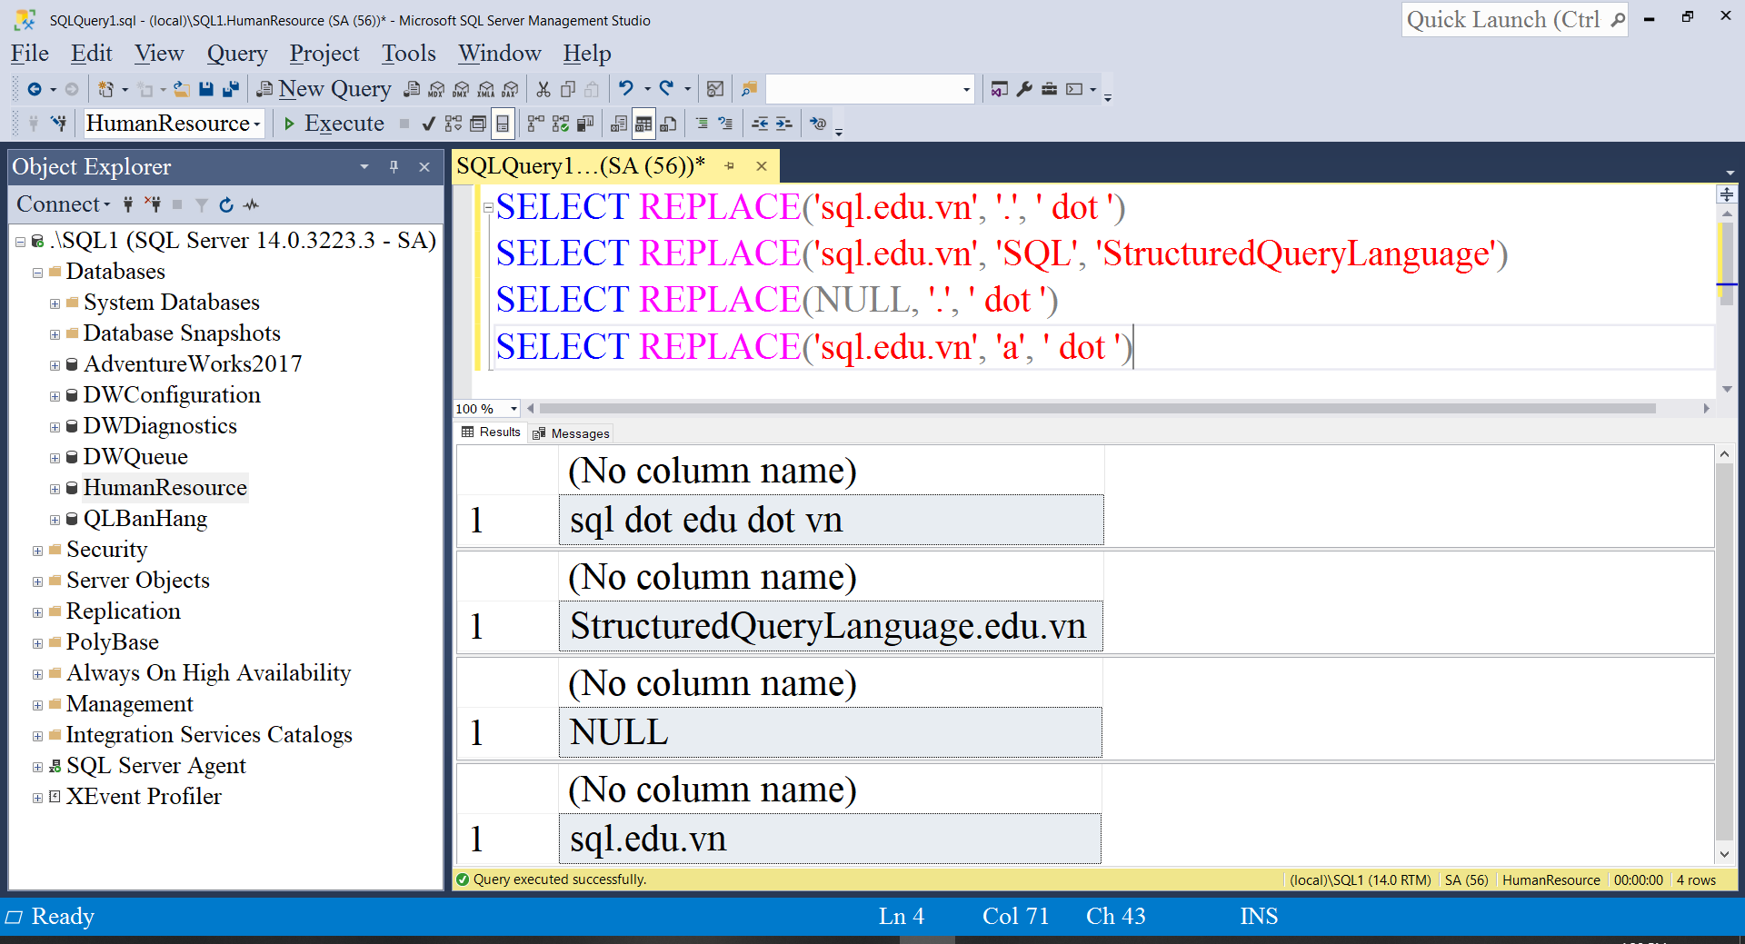
Task: Click Increase Indent icon
Action: [x=784, y=124]
